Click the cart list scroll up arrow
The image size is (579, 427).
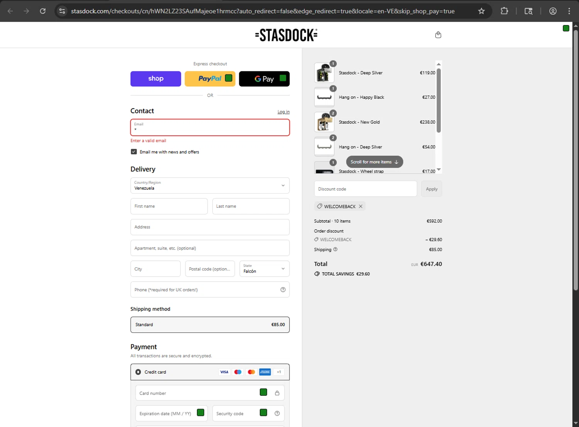coord(438,64)
